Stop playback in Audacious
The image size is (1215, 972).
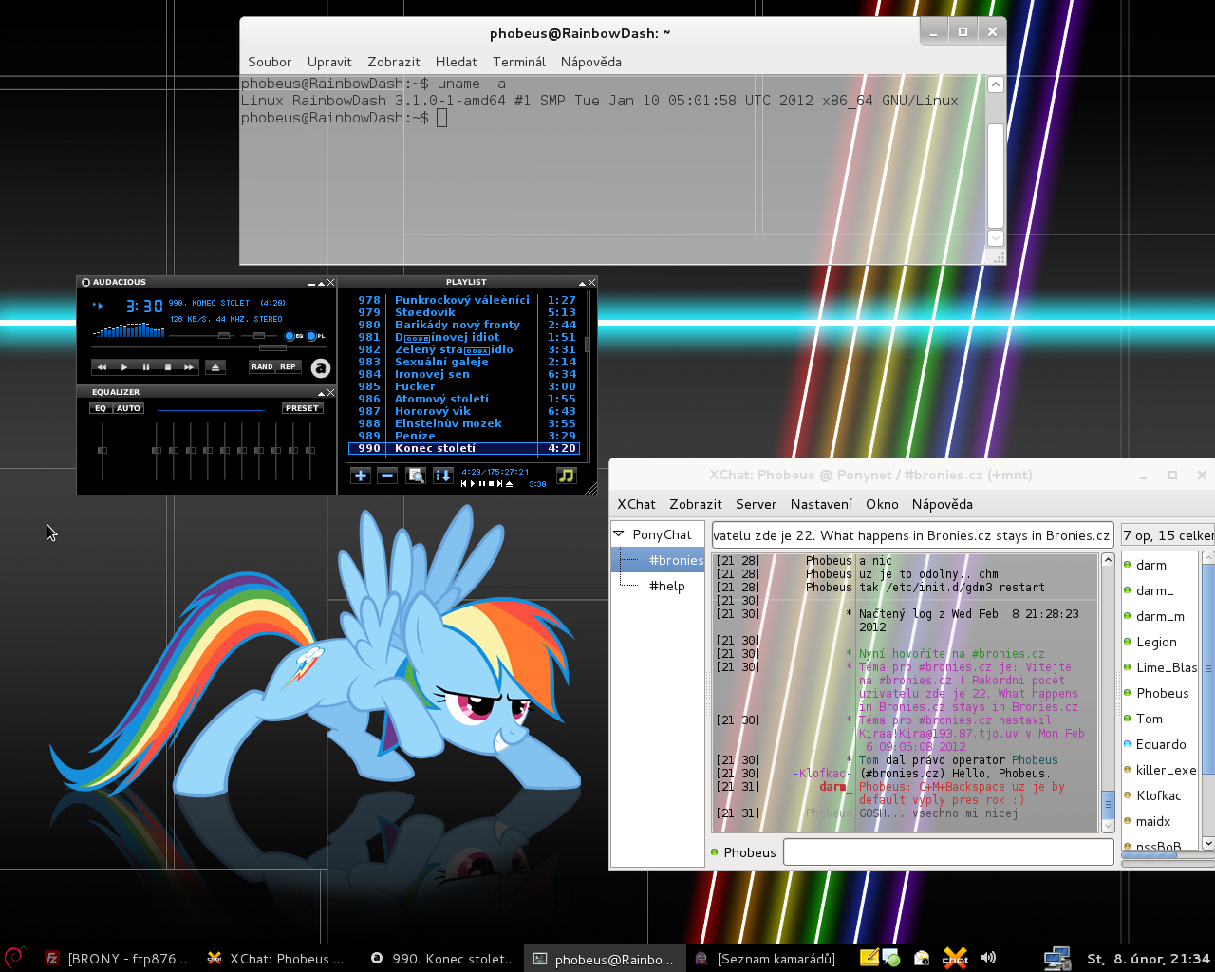(x=167, y=367)
